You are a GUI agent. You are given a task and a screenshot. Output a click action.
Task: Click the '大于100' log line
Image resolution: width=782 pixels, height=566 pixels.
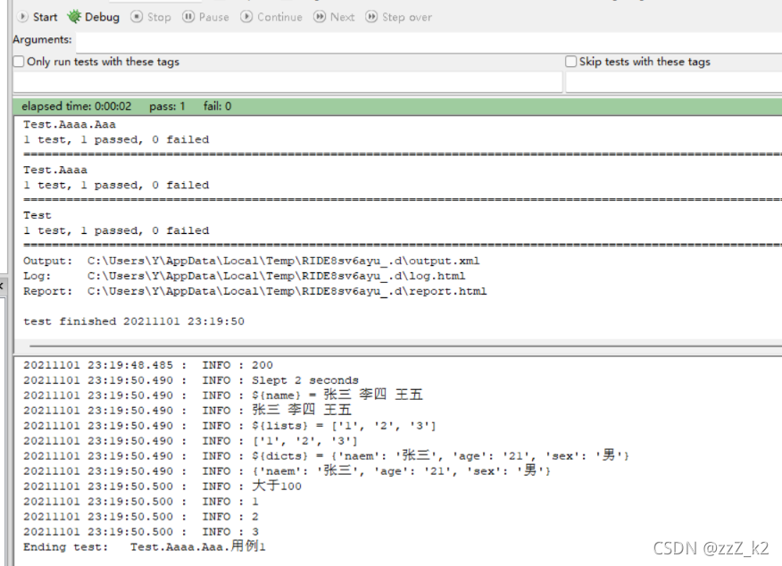pos(162,486)
